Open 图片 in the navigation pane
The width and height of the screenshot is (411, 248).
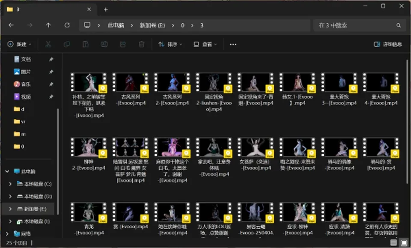(22, 72)
